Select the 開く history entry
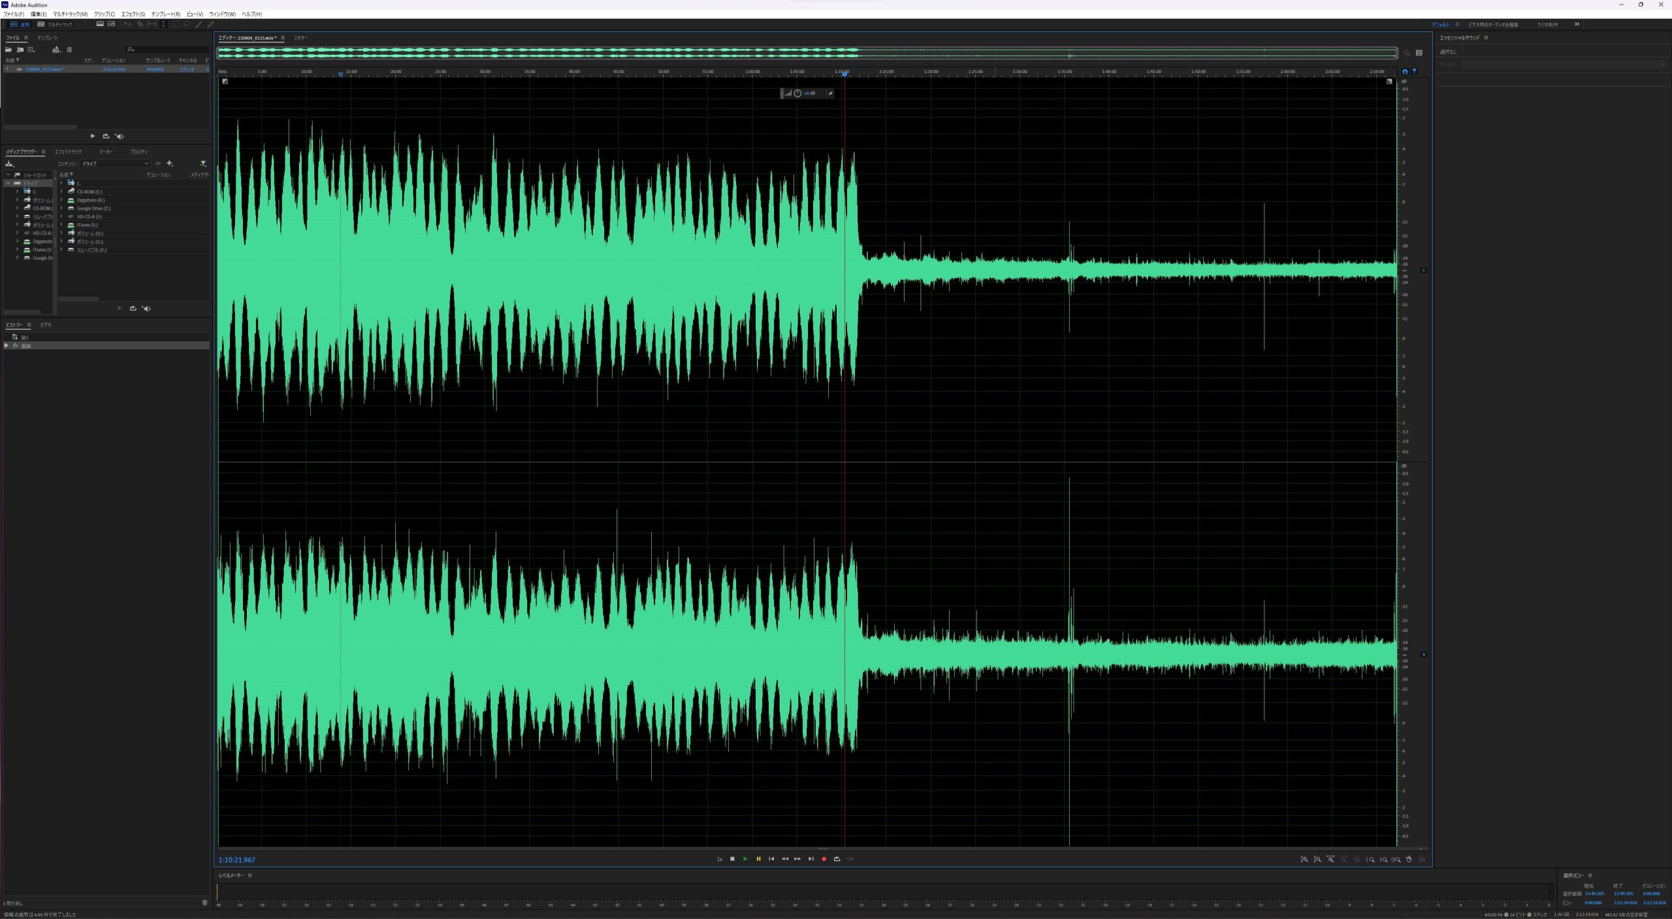Screen dimensions: 1672x919 [x=25, y=337]
